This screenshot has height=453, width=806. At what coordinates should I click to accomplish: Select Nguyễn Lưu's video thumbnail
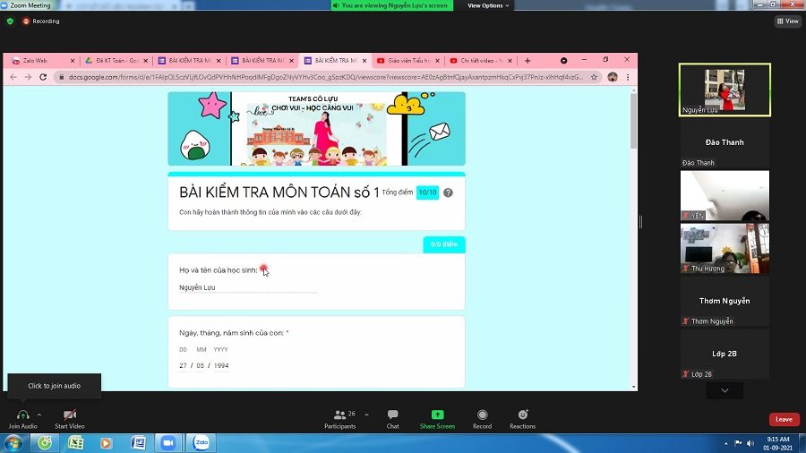coord(725,90)
